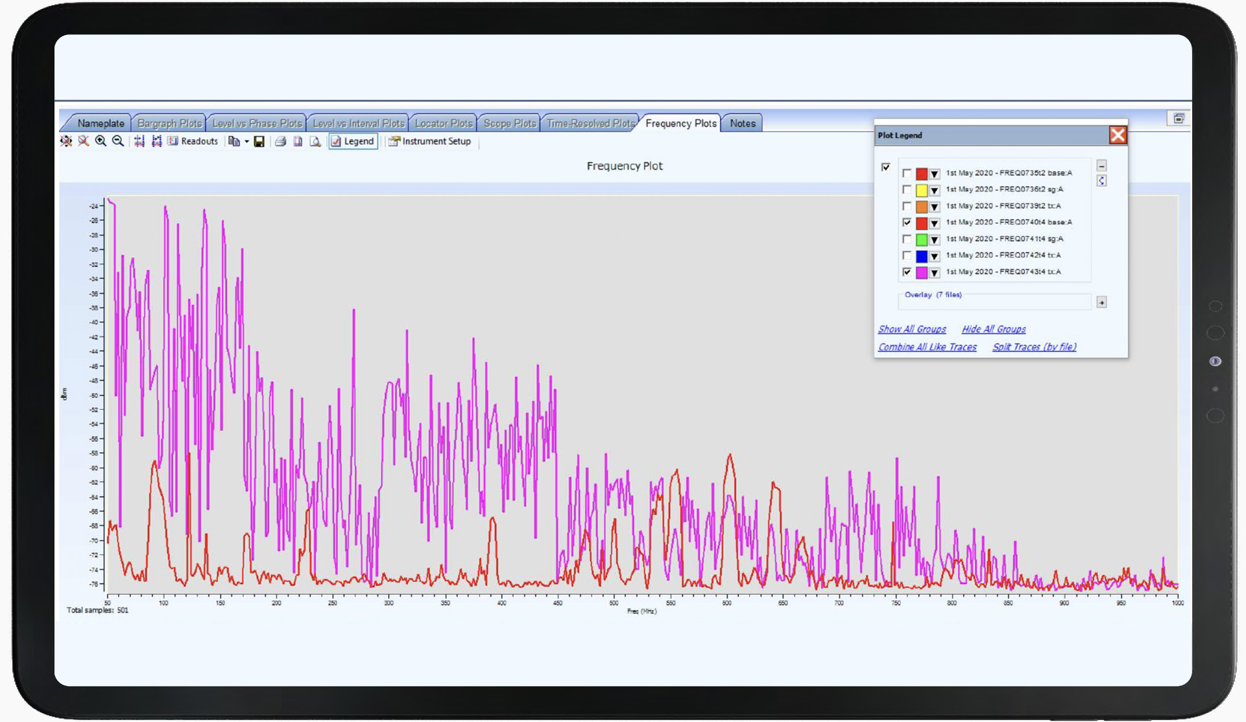Switch to the Scope Plots tab
The image size is (1246, 722).
pos(510,123)
